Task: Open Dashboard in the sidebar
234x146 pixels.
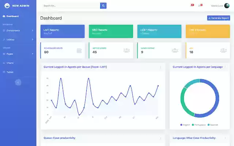Action: point(18,16)
